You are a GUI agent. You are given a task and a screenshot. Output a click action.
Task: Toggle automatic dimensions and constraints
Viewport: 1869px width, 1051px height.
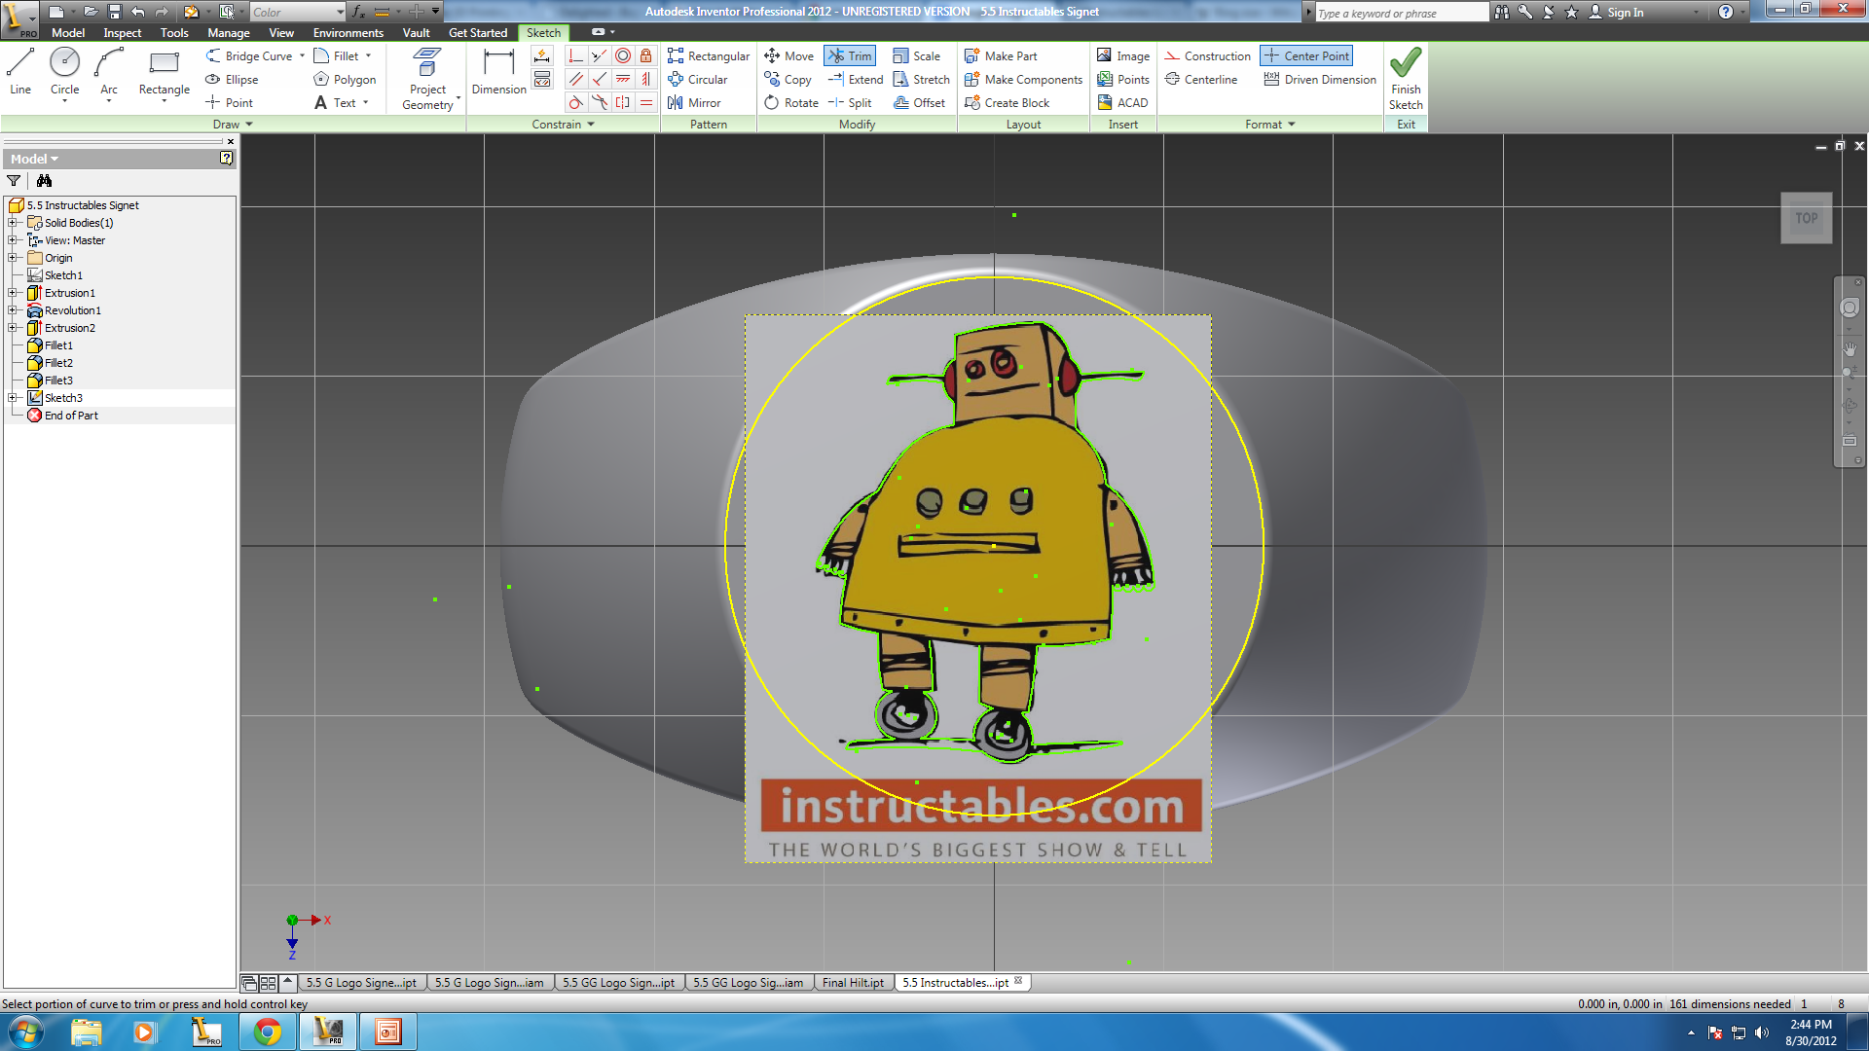point(542,55)
